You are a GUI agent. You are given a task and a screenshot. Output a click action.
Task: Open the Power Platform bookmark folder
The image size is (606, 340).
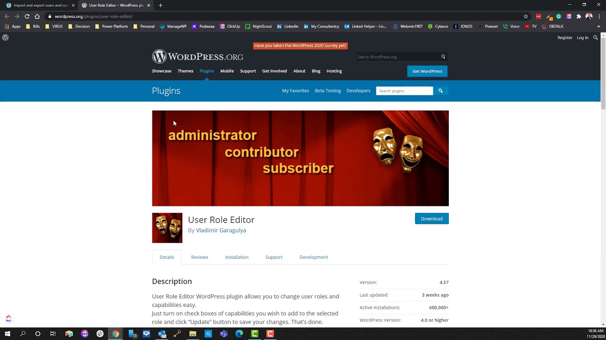click(111, 26)
